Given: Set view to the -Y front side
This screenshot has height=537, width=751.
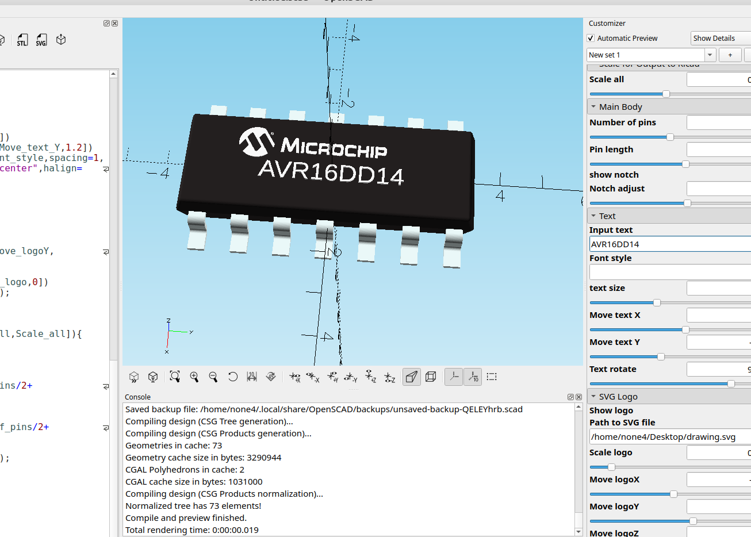Looking at the screenshot, I should 351,377.
